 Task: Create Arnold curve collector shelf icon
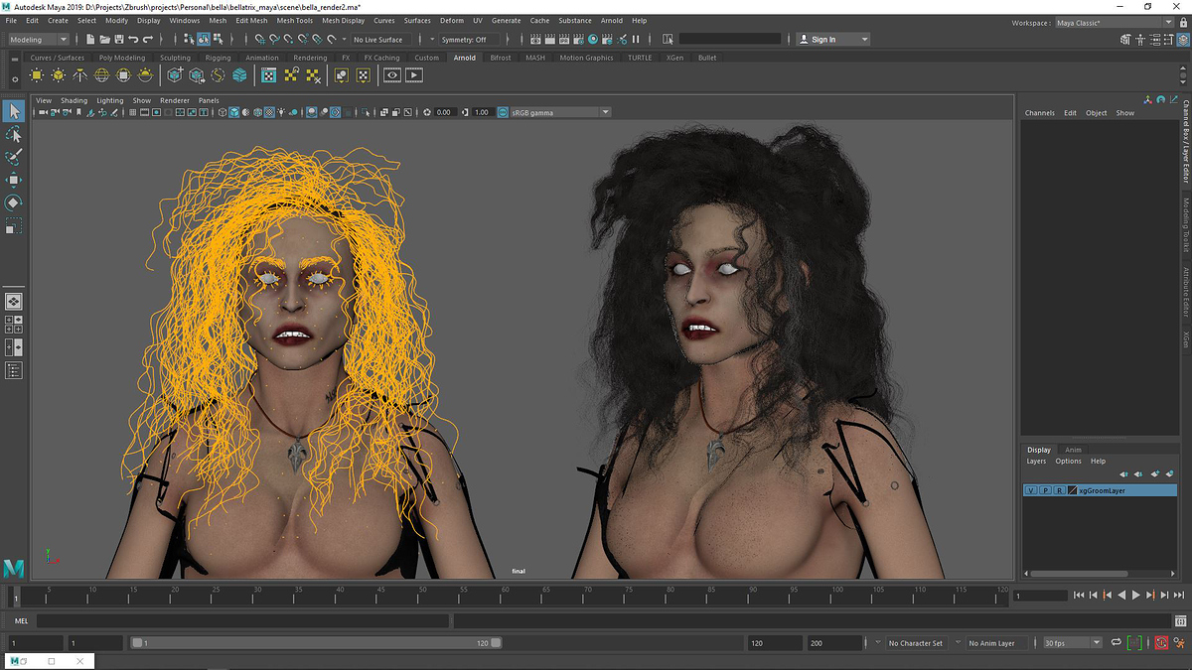219,74
